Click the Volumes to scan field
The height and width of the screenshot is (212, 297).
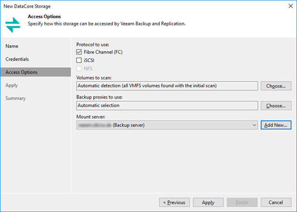coord(167,86)
